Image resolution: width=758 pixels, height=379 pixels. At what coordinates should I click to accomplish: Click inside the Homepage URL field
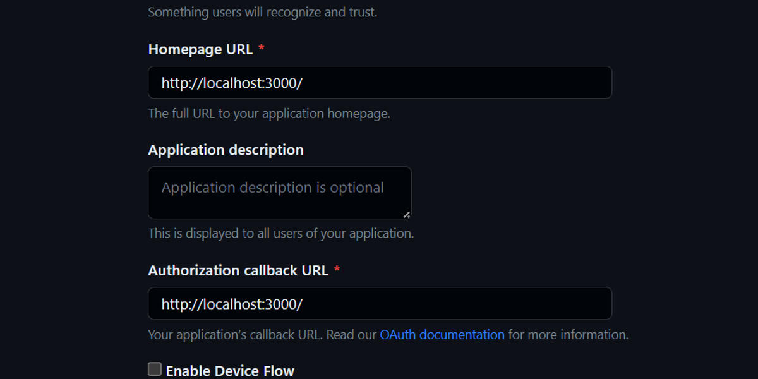[379, 82]
